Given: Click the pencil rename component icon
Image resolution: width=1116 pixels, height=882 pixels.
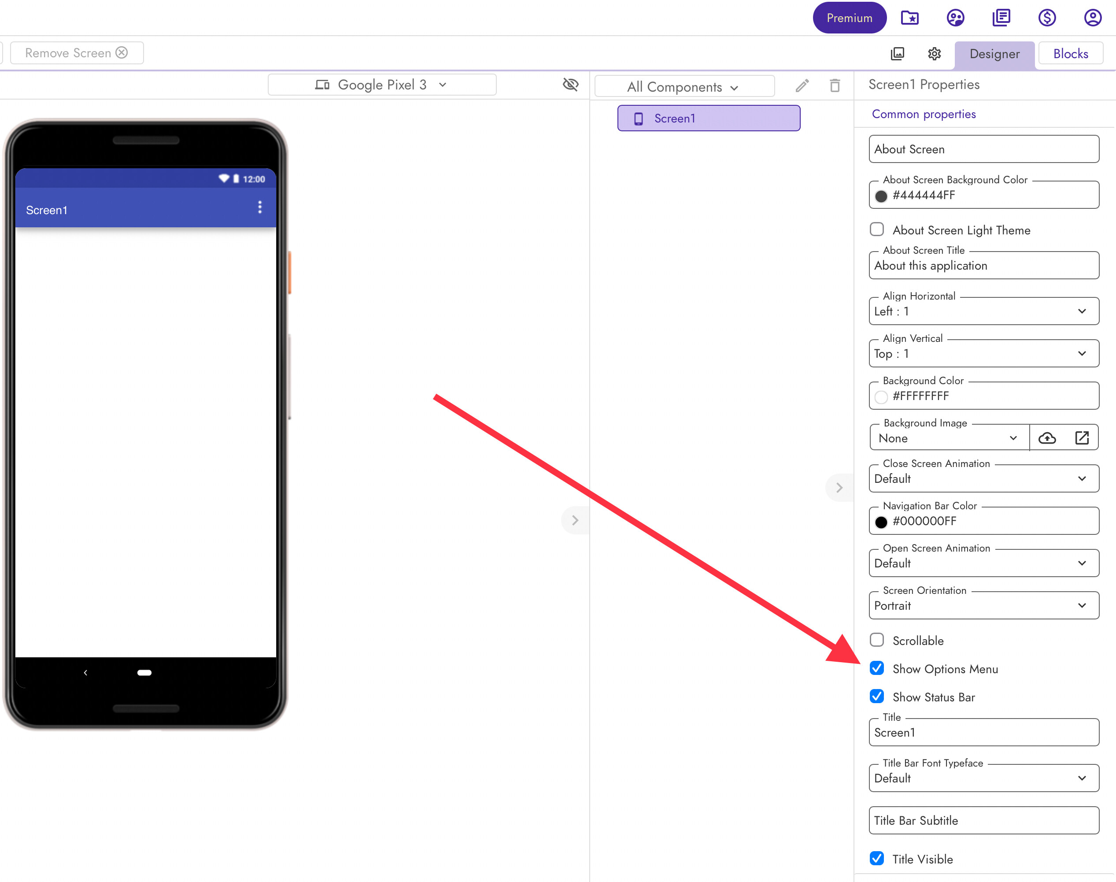Looking at the screenshot, I should point(802,86).
